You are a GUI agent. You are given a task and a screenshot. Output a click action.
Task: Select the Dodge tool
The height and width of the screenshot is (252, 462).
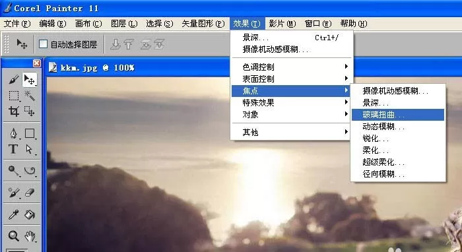point(14,170)
